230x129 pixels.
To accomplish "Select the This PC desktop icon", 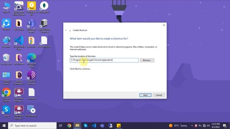I will pyautogui.click(x=6, y=8).
